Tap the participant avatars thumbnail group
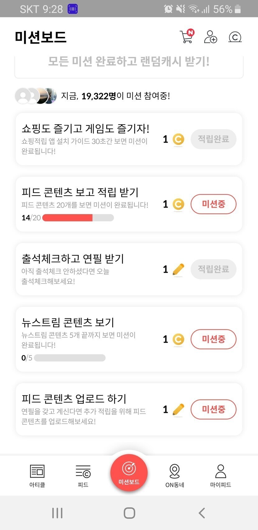Screen dimensions: 258x530 (x=36, y=96)
